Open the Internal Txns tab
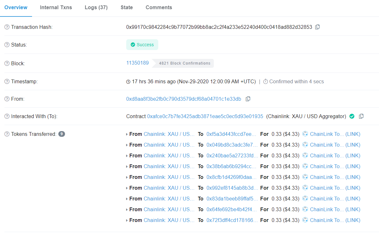 click(x=56, y=8)
